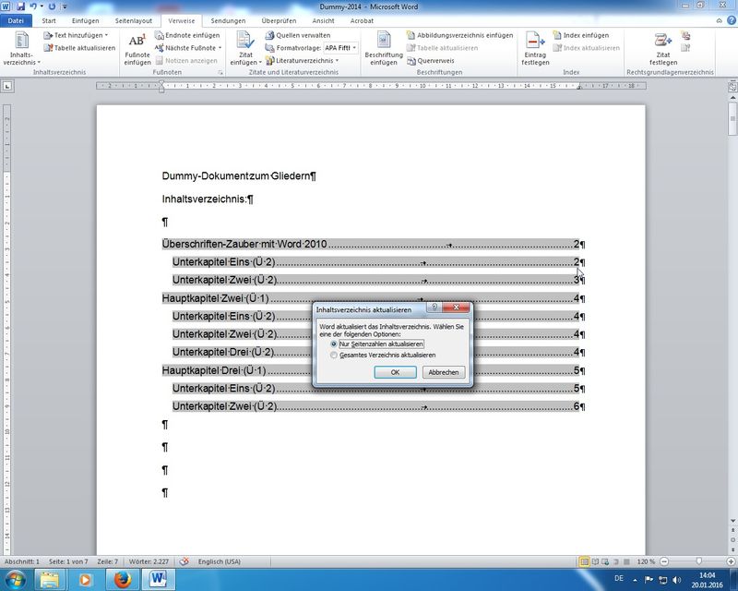Click Tabelle aktualisieren in Inhaltsverzeichnis group
738x591 pixels.
pyautogui.click(x=79, y=48)
